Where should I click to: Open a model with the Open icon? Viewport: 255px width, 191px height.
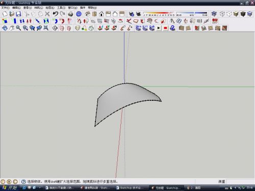click(12, 14)
